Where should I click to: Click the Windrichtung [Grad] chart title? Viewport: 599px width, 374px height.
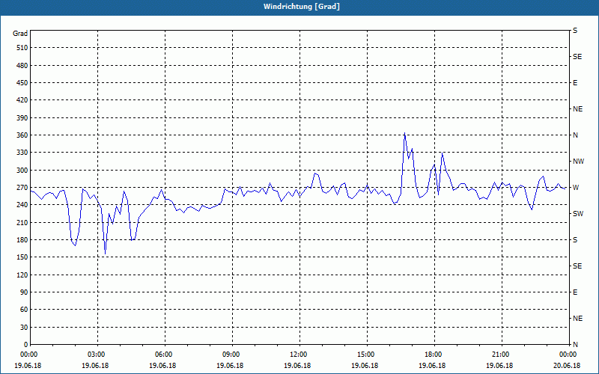(302, 7)
